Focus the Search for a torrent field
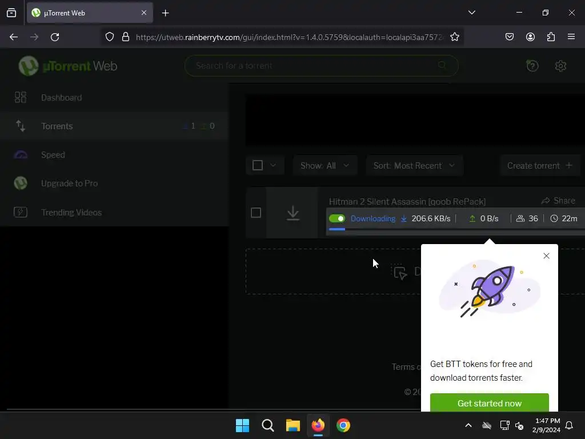This screenshot has width=585, height=439. (321, 66)
